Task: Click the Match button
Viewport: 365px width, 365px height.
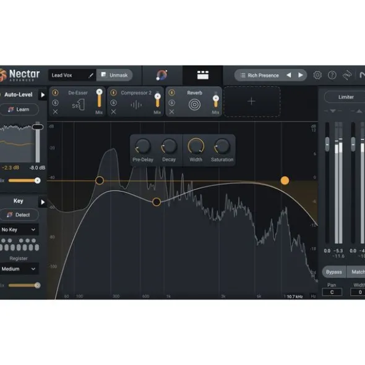Action: [356, 272]
